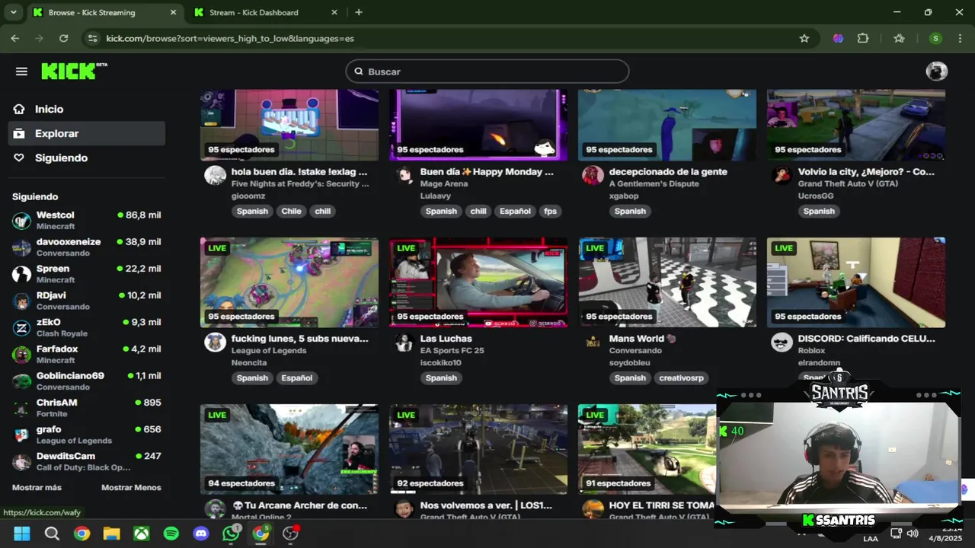
Task: Open Goblinciano69 channel avatar
Action: [22, 381]
